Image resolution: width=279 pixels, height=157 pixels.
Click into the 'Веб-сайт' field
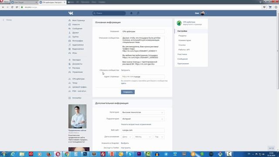[143, 130]
